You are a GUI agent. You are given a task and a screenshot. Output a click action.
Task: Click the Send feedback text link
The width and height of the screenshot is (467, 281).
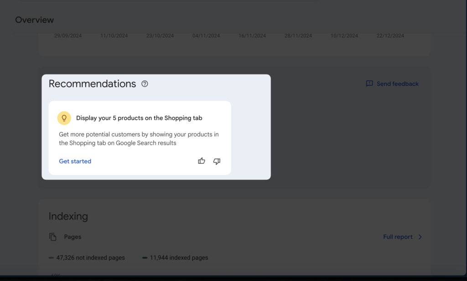pos(397,84)
